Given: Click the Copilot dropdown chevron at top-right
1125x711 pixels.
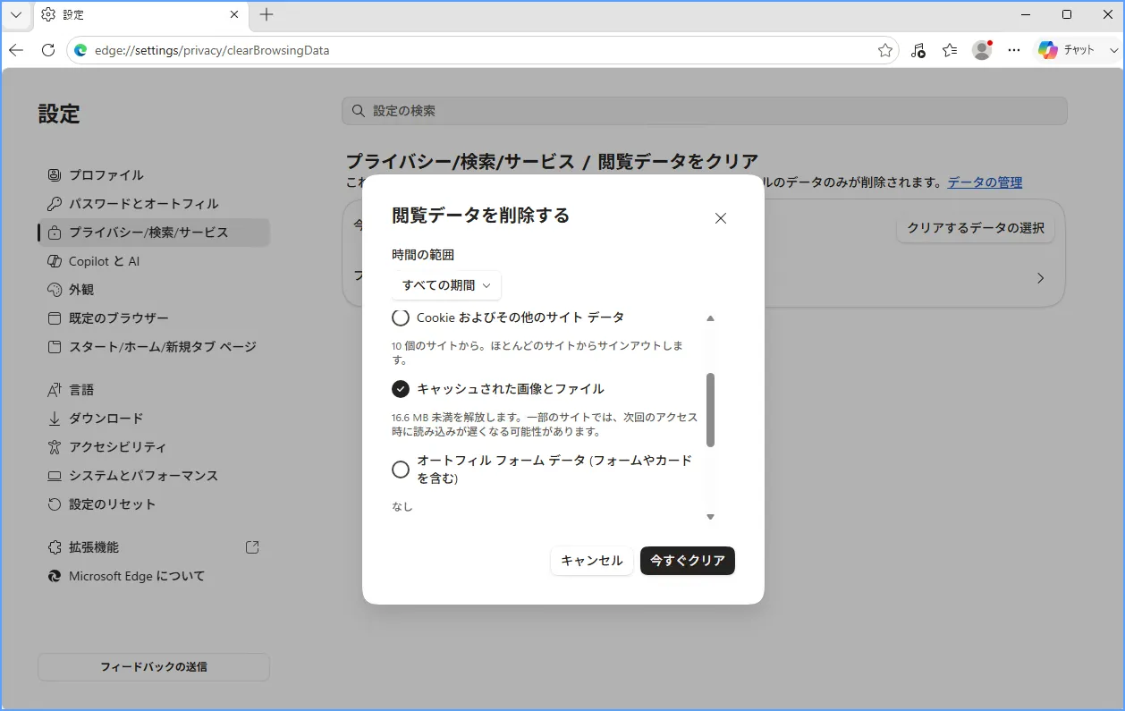Looking at the screenshot, I should tap(1113, 51).
